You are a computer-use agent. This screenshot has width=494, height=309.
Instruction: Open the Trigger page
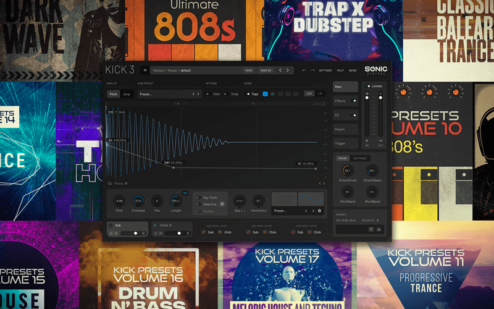tap(345, 143)
